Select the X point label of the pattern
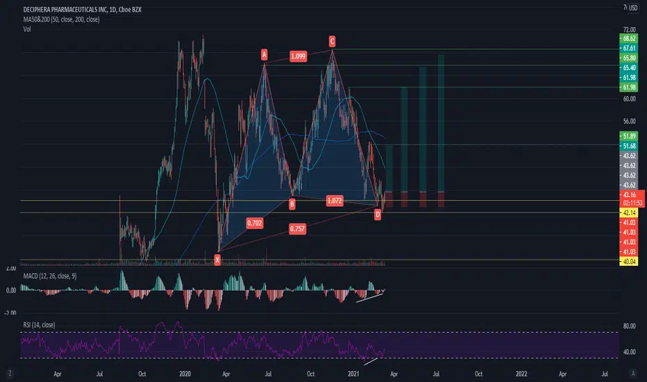Image resolution: width=647 pixels, height=382 pixels. point(217,260)
